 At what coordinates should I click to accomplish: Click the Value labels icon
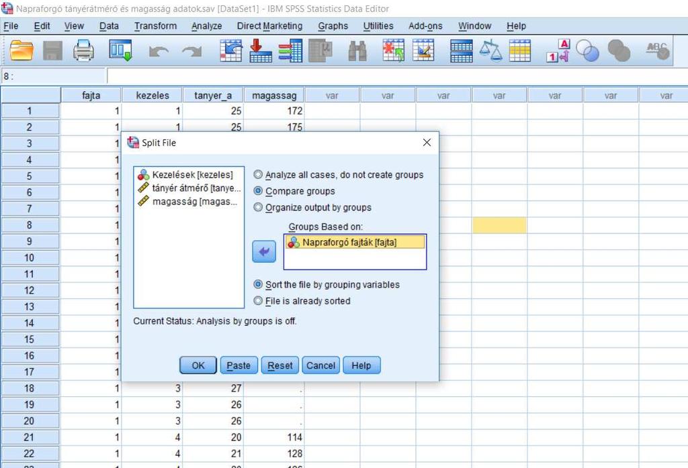[558, 50]
